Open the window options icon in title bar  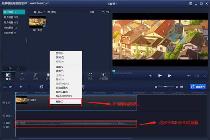coord(191,4)
